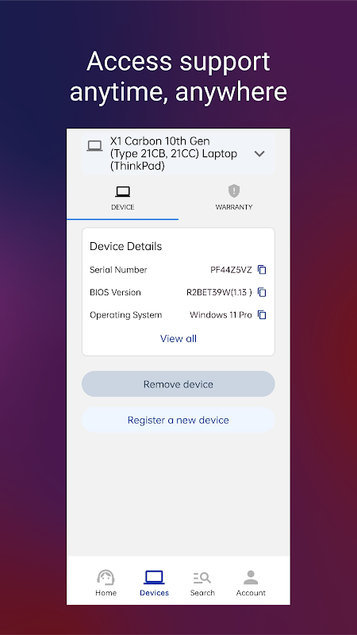Click Register a new device button
Image resolution: width=357 pixels, height=635 pixels.
(178, 420)
